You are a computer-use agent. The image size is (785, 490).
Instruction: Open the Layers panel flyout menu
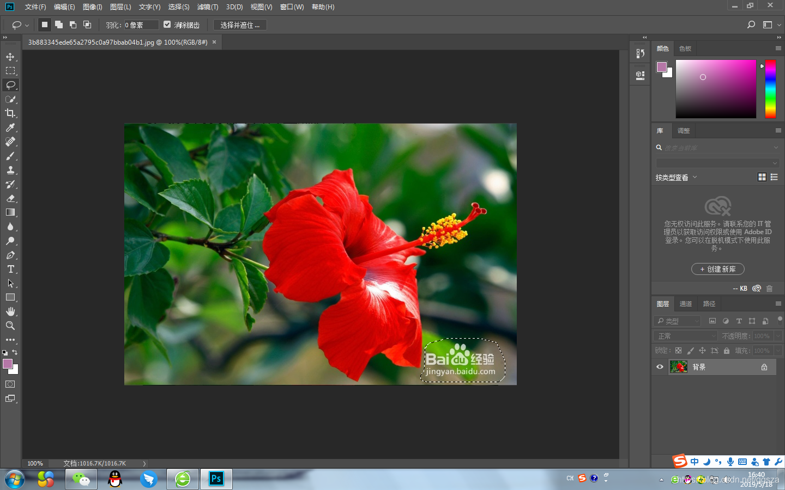[778, 303]
